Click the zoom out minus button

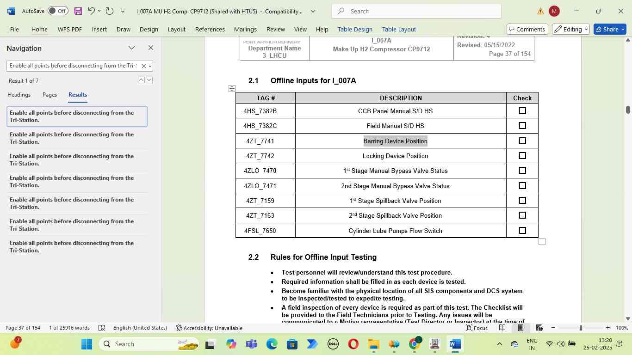pyautogui.click(x=553, y=328)
